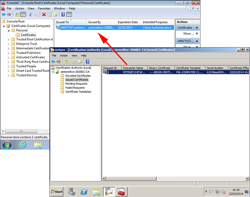Click the Help icon in Console1 toolbar

tap(63, 14)
